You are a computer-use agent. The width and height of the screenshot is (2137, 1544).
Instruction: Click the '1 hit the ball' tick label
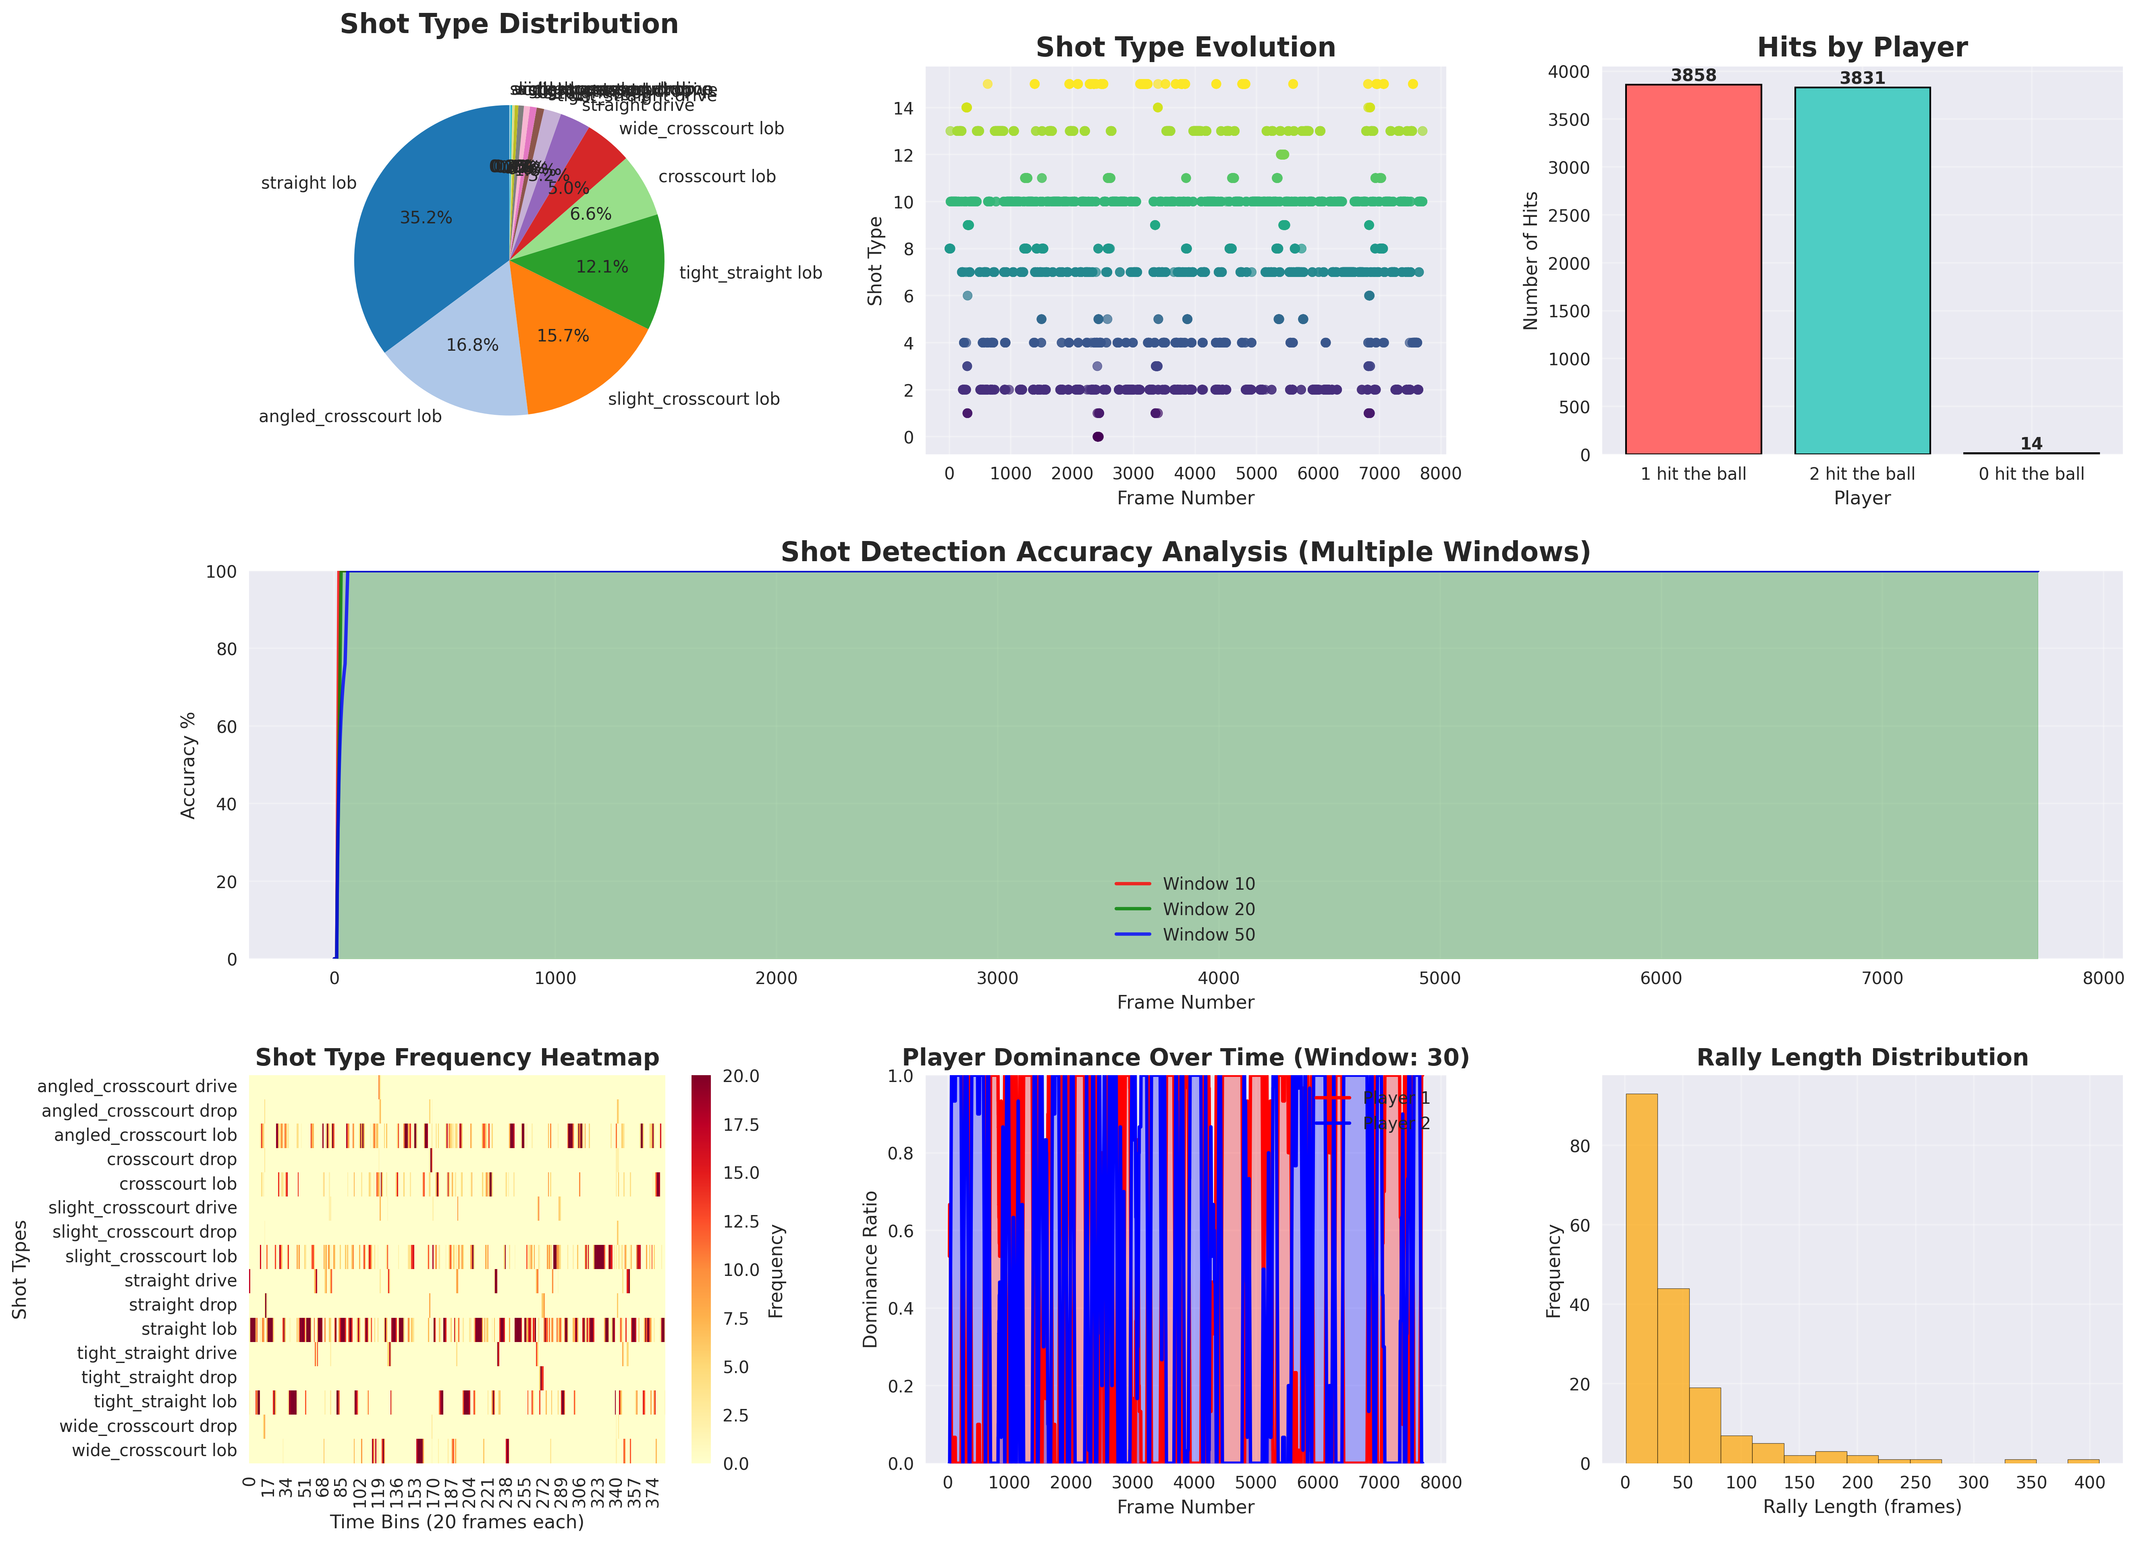pyautogui.click(x=1693, y=474)
